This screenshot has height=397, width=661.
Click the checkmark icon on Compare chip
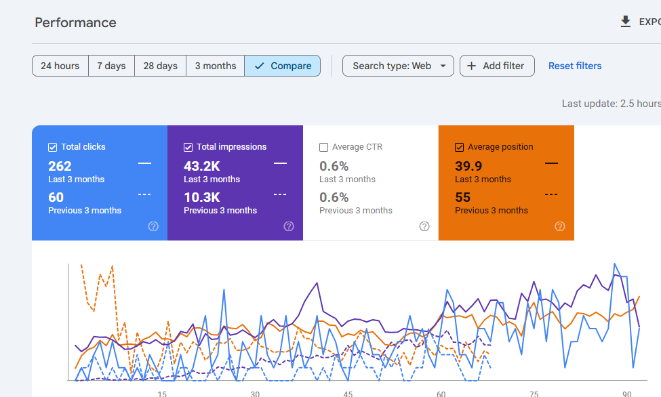(x=259, y=66)
